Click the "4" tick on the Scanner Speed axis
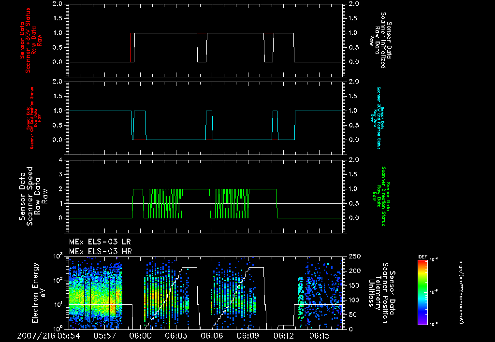Viewport: 495px width, 342px height. point(61,160)
